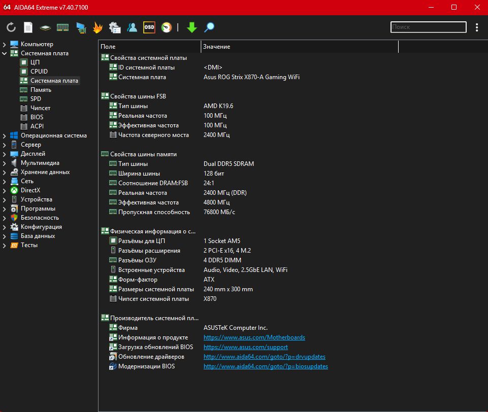Select the ACPI tree item

pyautogui.click(x=37, y=126)
